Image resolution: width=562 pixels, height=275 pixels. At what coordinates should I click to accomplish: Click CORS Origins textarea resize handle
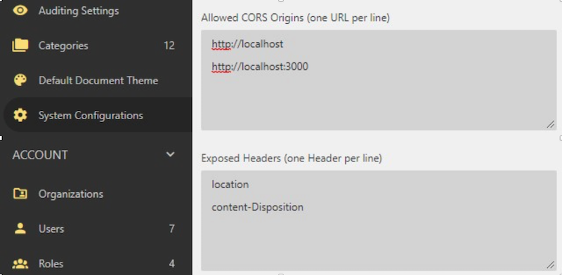tap(551, 125)
